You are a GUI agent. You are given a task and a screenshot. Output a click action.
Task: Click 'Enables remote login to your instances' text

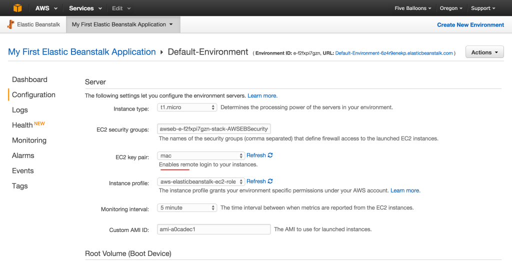(x=208, y=164)
